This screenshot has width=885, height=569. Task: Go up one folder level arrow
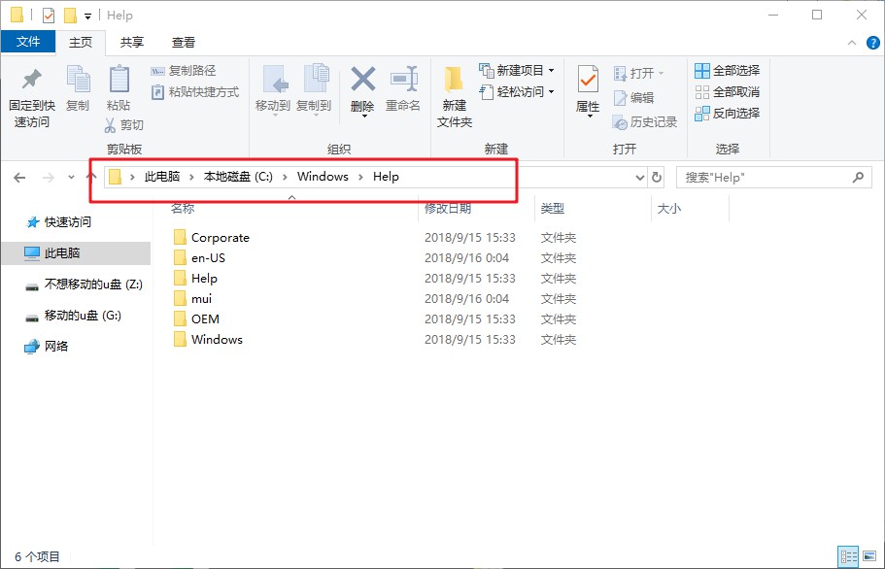(x=91, y=178)
